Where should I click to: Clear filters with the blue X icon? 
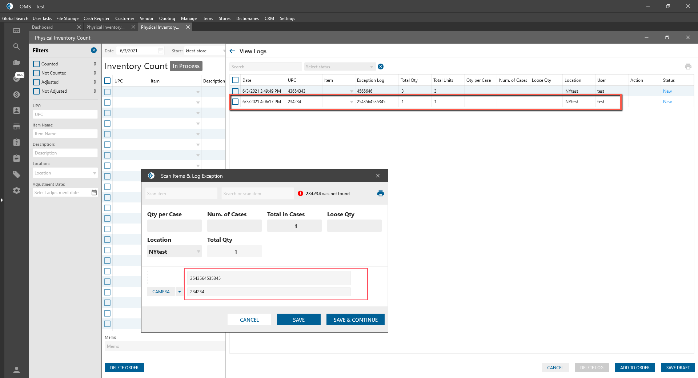coord(94,51)
